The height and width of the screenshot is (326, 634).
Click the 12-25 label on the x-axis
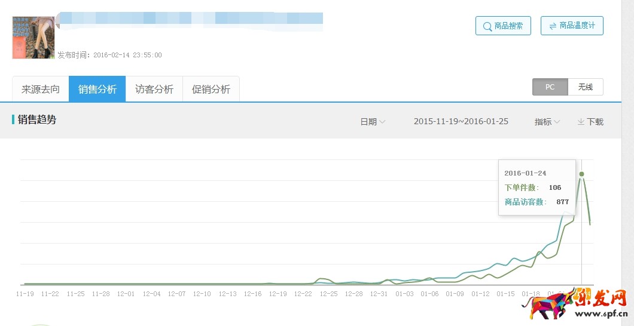(x=328, y=294)
